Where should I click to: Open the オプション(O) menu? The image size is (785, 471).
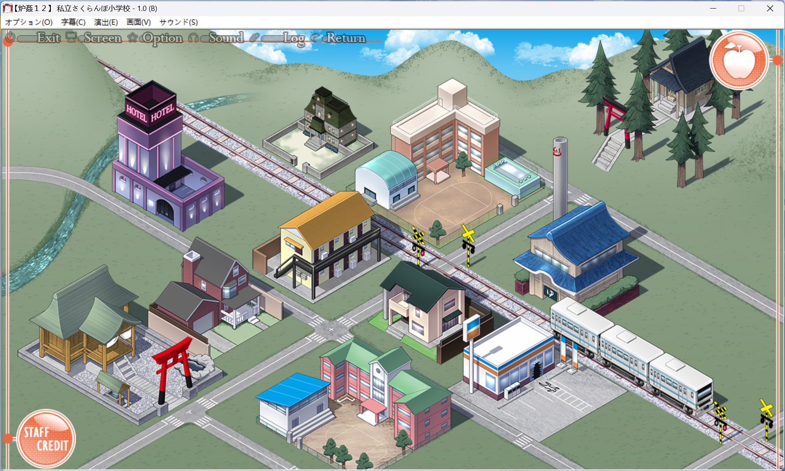(29, 22)
